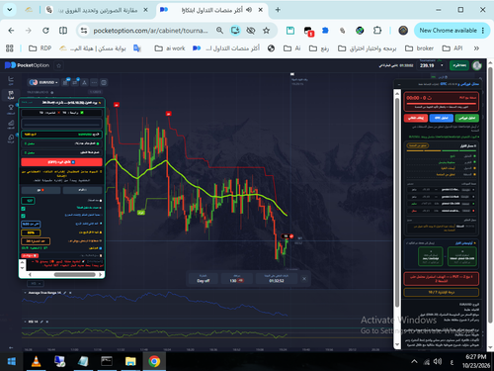The image size is (494, 371).
Task: Open the RDP bookmarks folder
Action: (40, 48)
